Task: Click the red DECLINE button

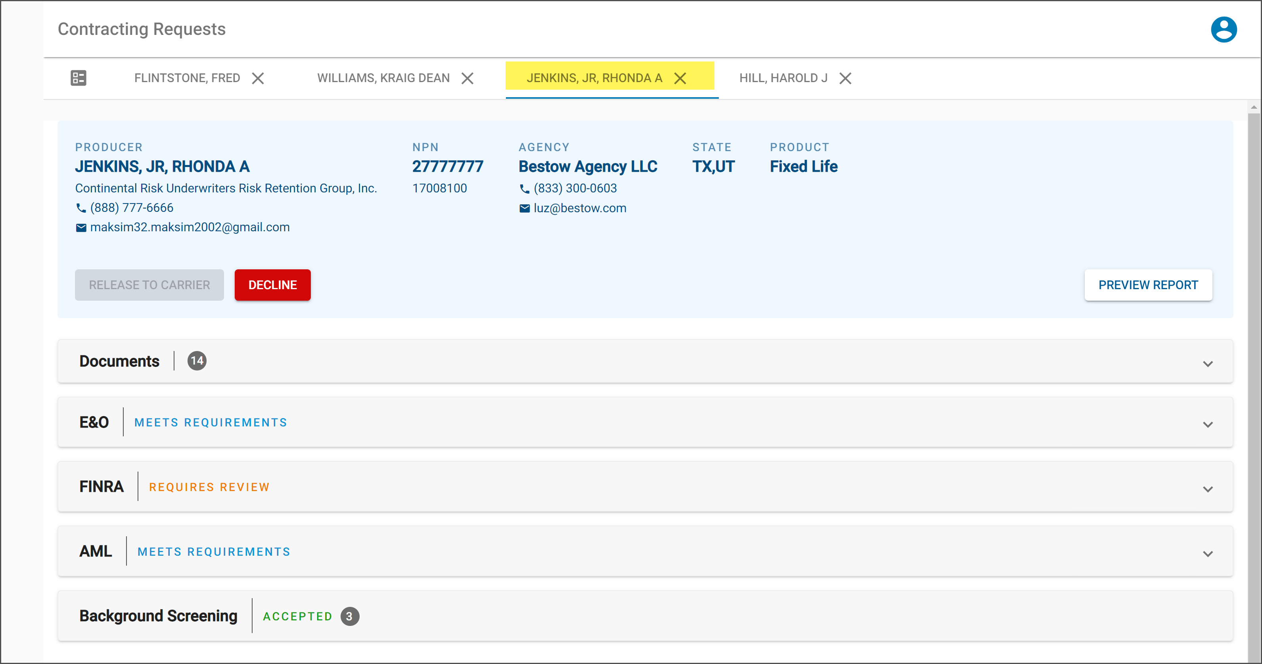Action: coord(272,285)
